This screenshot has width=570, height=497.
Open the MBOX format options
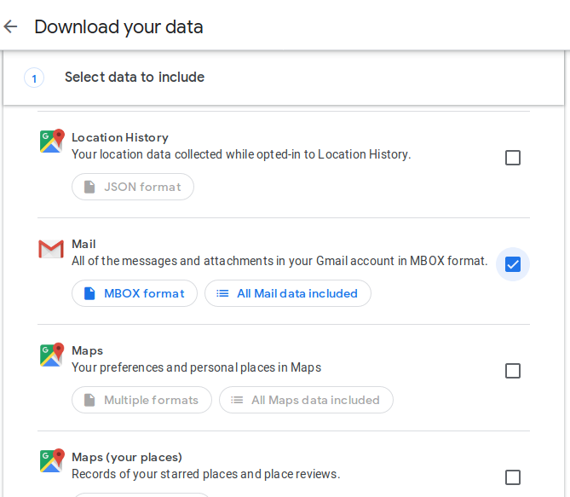tap(135, 293)
